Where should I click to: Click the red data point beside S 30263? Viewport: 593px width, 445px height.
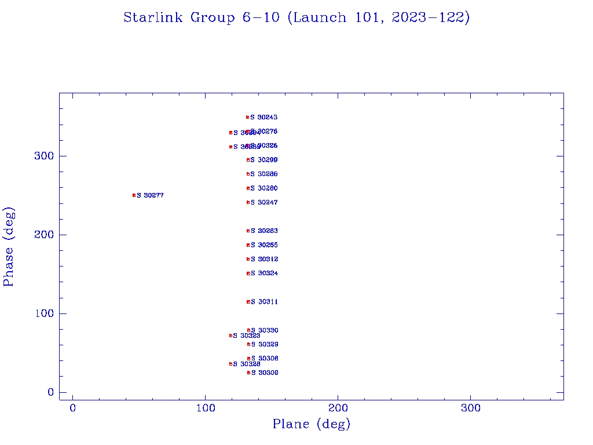pos(248,231)
